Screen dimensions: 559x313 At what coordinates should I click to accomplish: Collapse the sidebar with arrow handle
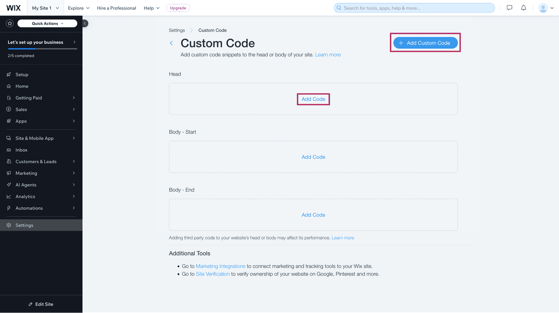coord(85,23)
